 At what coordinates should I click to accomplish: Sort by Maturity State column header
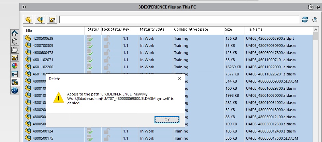tap(156, 30)
